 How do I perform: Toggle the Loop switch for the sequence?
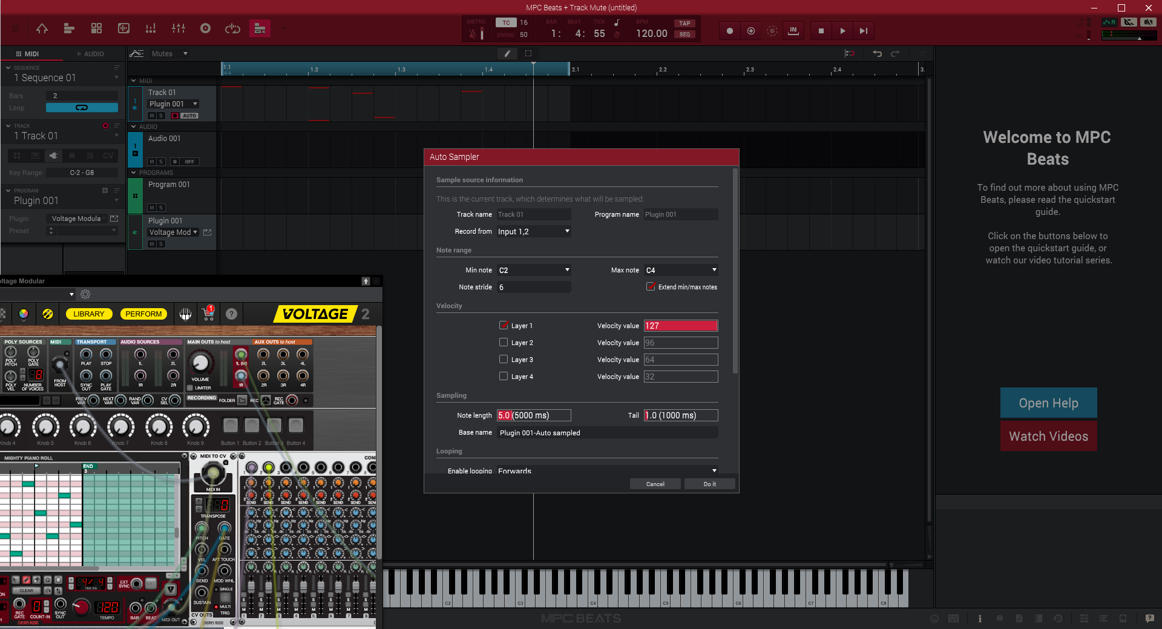(82, 108)
